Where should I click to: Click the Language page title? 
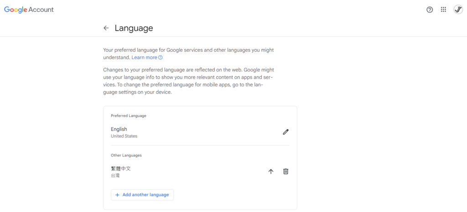[134, 28]
